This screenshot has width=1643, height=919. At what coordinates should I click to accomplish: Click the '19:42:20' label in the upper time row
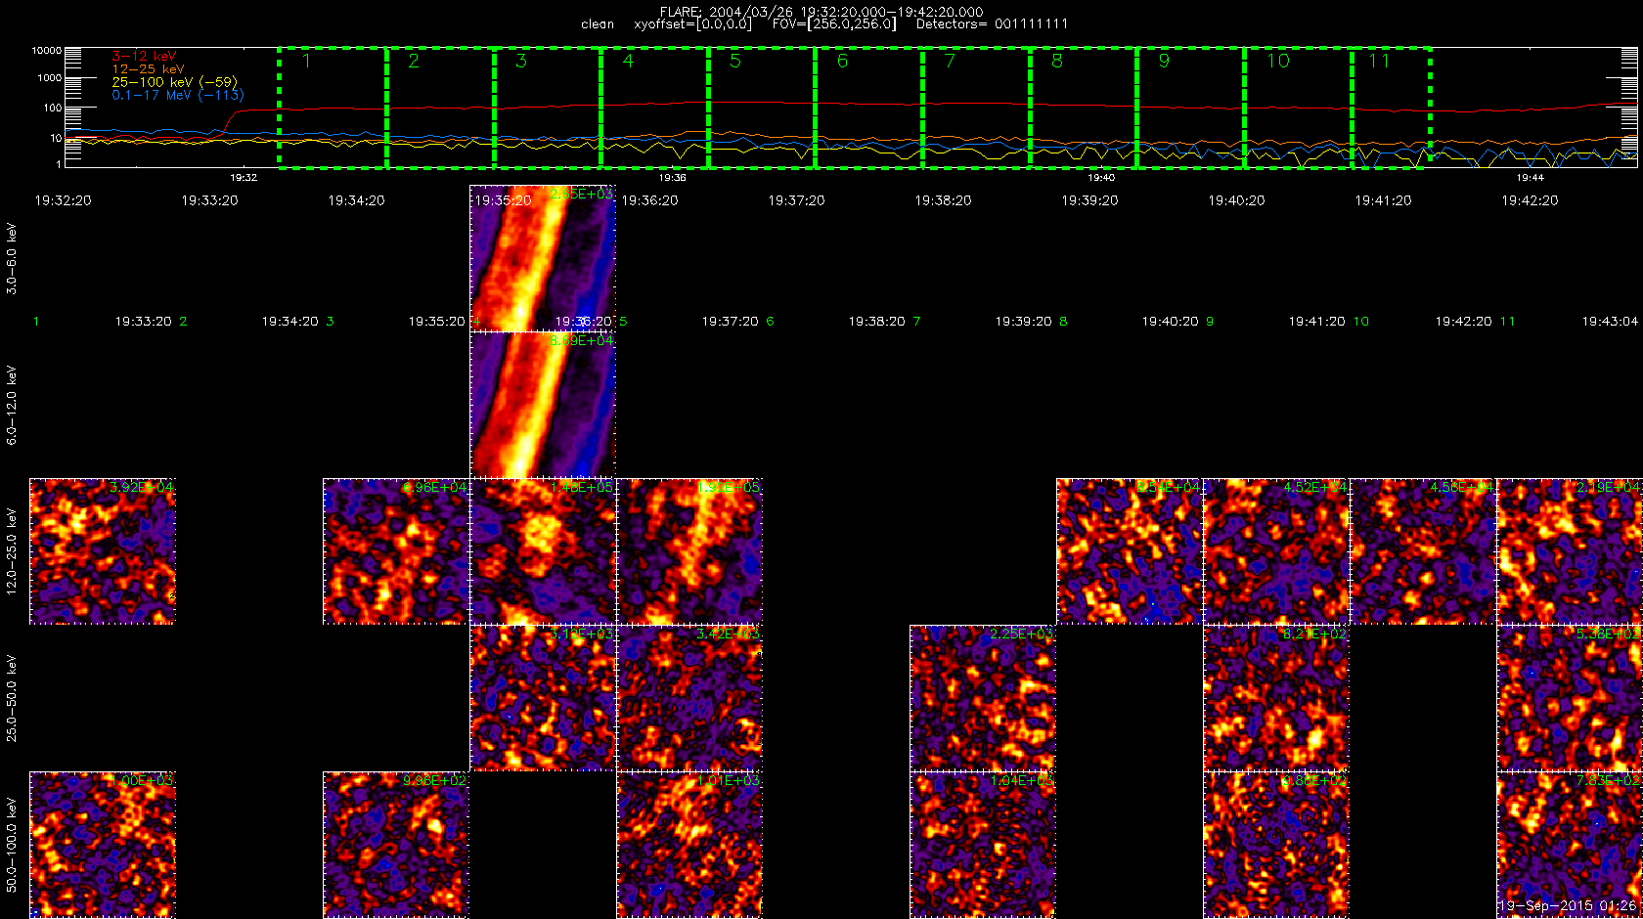click(x=1530, y=200)
